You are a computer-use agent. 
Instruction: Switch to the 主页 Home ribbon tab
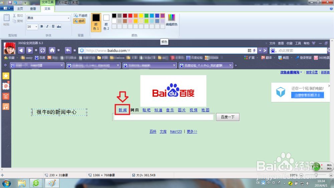(20, 9)
